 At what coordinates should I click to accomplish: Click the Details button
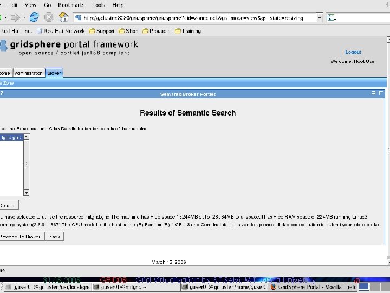[9, 205]
